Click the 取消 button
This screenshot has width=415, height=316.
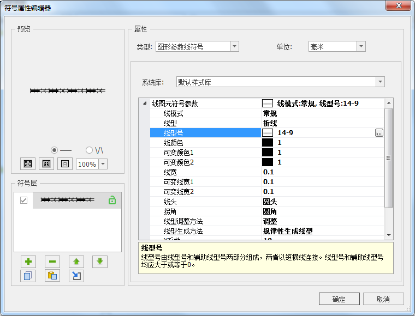click(x=383, y=299)
